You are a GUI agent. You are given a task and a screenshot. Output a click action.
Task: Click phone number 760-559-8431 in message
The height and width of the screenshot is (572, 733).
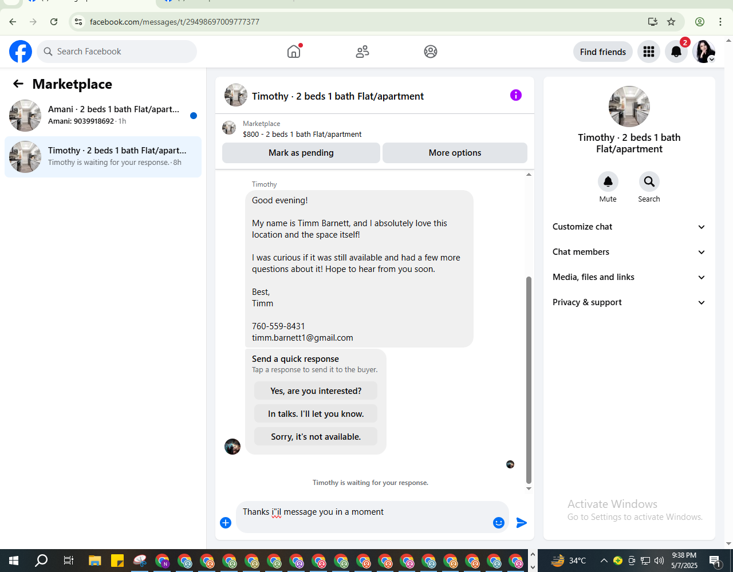(x=278, y=326)
